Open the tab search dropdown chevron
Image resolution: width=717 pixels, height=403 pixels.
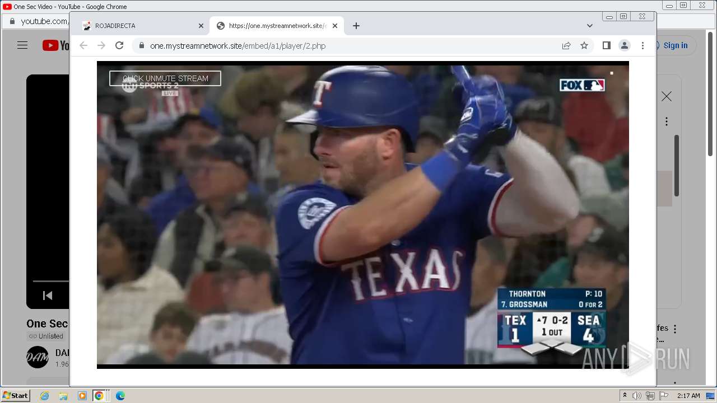(590, 26)
